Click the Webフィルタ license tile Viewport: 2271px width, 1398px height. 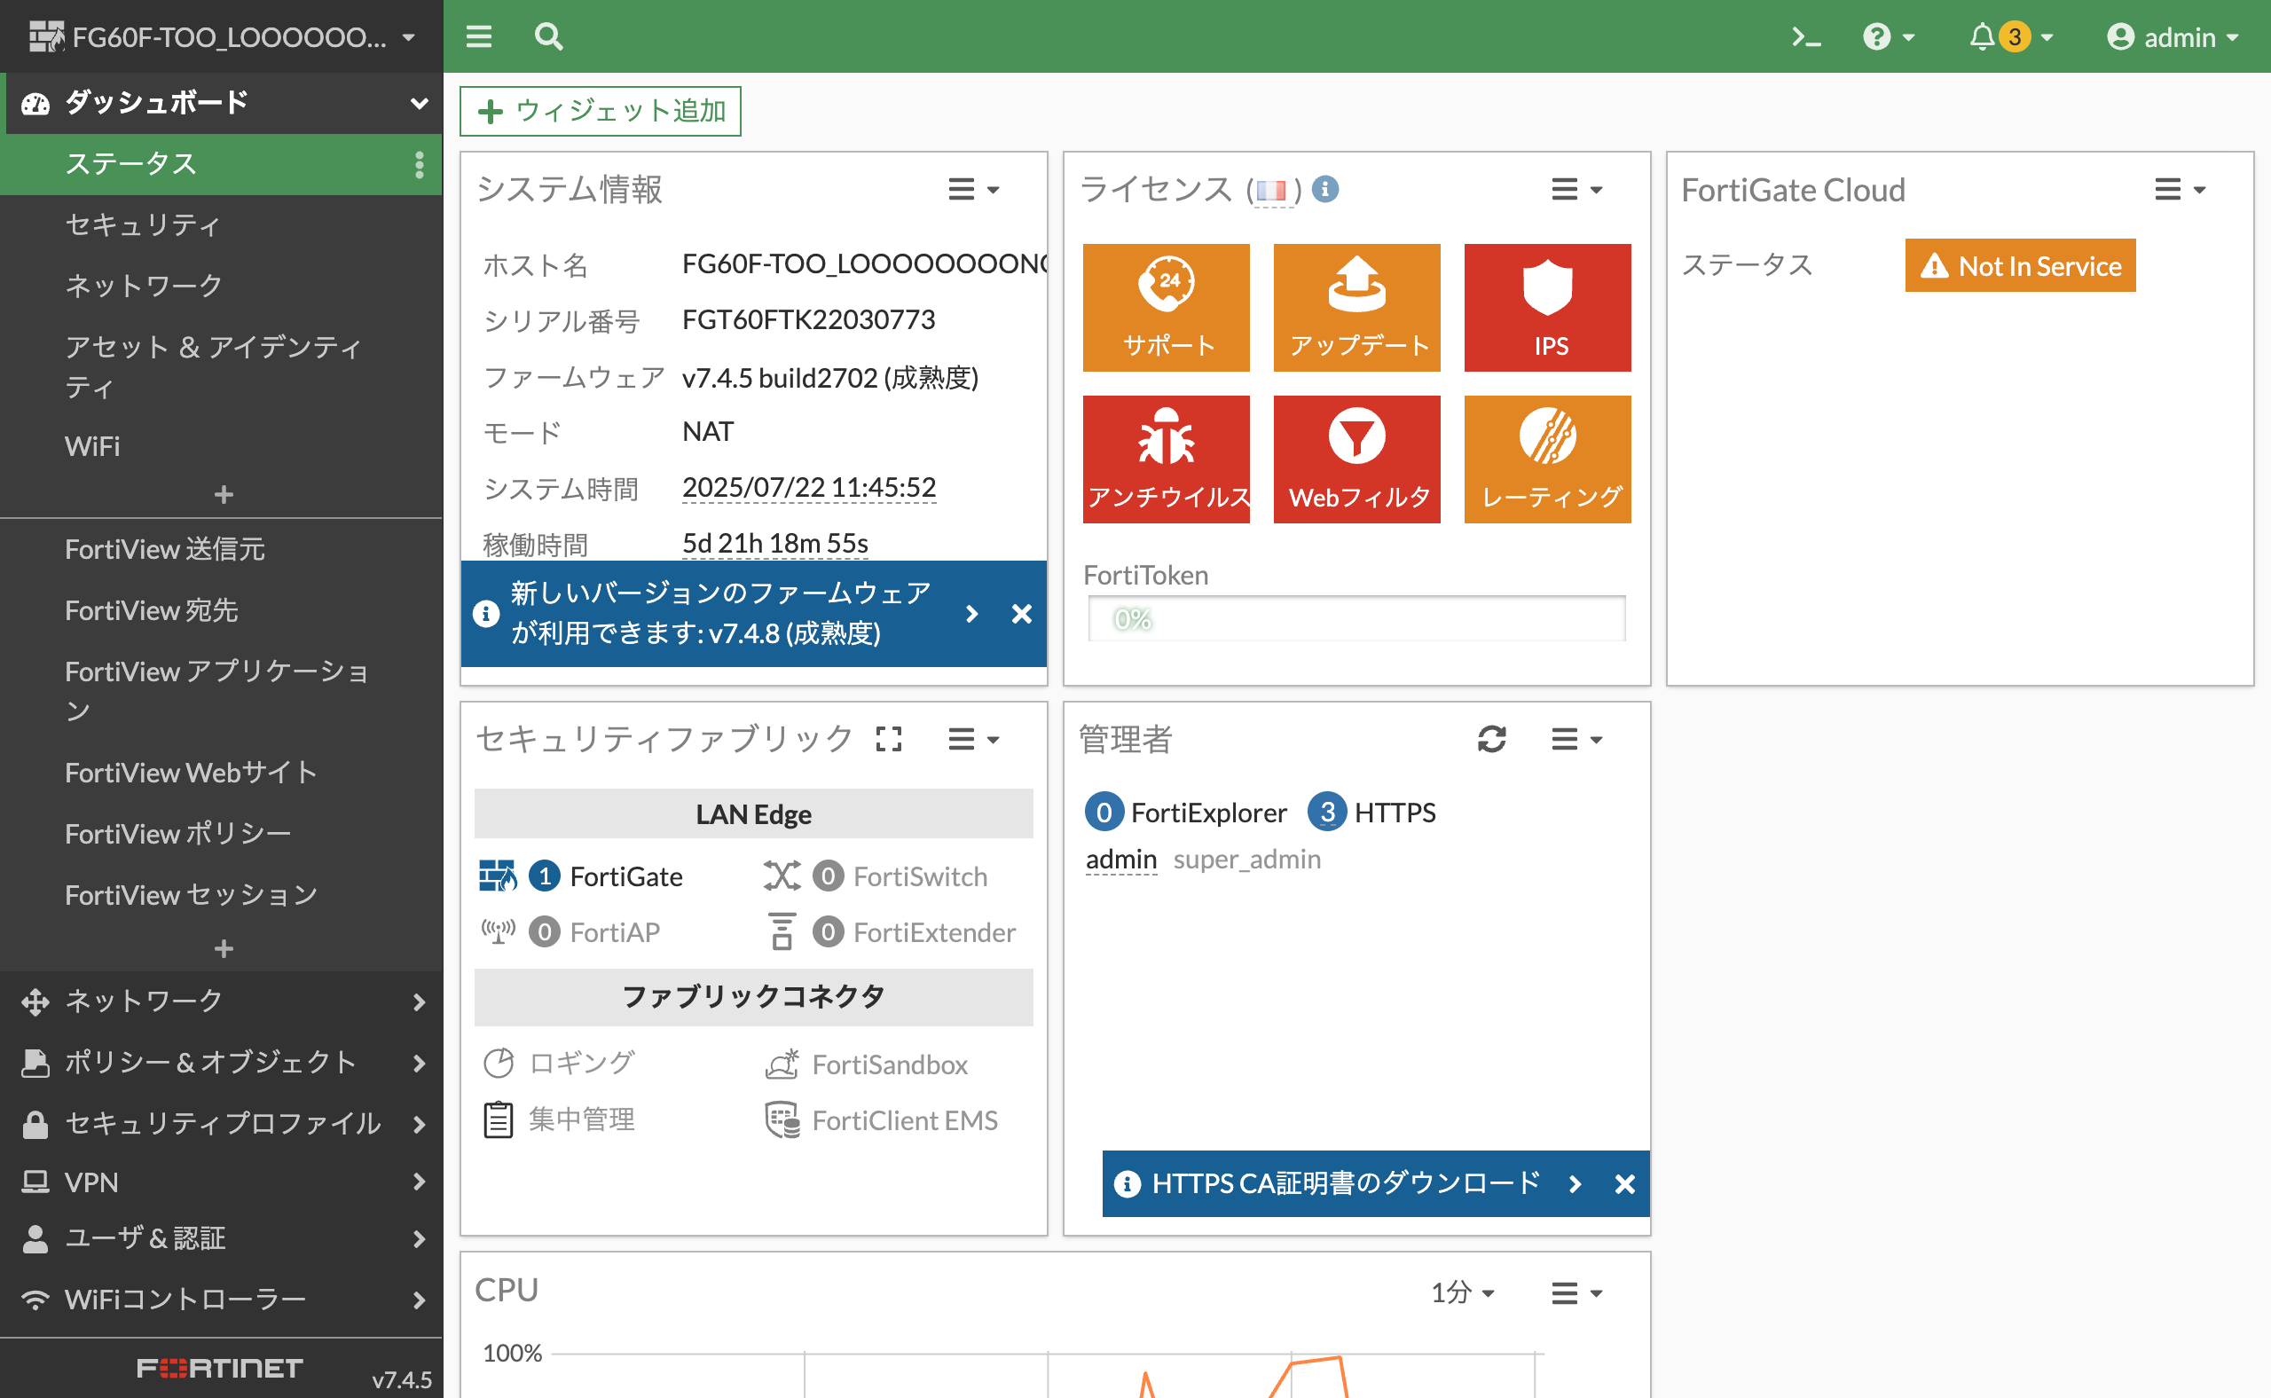coord(1356,459)
